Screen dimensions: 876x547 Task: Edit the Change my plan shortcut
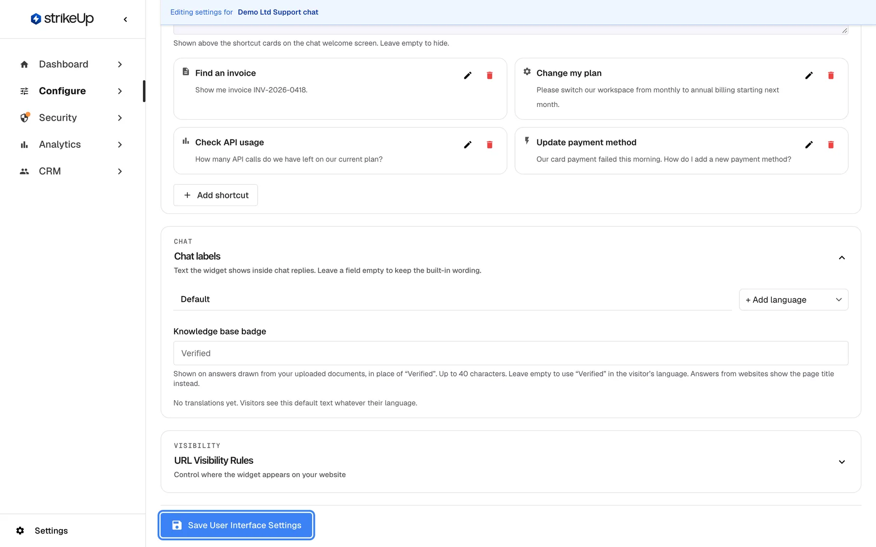click(x=809, y=75)
